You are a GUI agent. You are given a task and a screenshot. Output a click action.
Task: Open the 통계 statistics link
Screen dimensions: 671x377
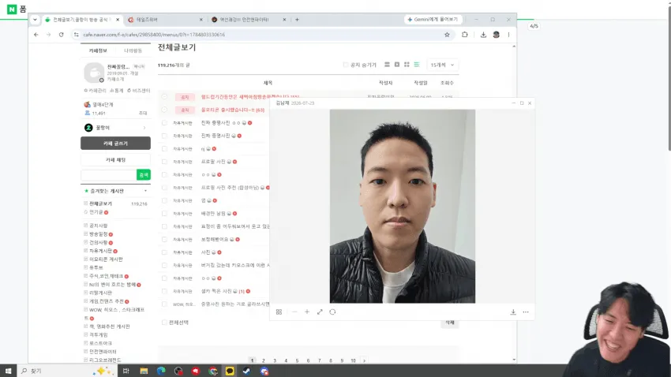click(116, 91)
